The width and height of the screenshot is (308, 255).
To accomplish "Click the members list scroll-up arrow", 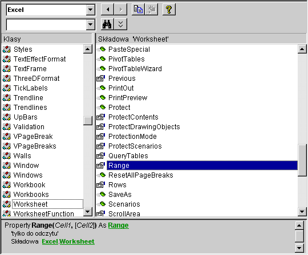I will pyautogui.click(x=302, y=49).
